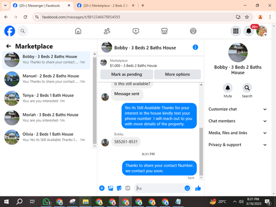Screen dimensions: 276x207
Task: Open Chrome three-dot menu
Action: coord(270,17)
